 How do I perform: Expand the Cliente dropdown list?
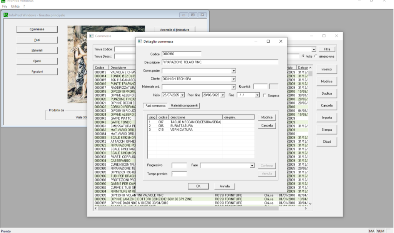coord(233,79)
